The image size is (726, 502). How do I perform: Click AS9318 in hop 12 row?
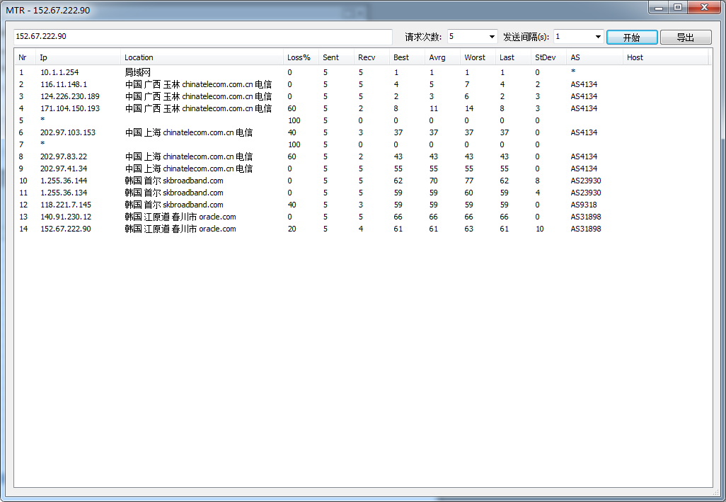pos(583,205)
